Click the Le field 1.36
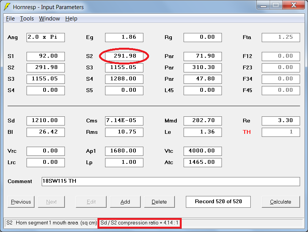 (x=203, y=132)
